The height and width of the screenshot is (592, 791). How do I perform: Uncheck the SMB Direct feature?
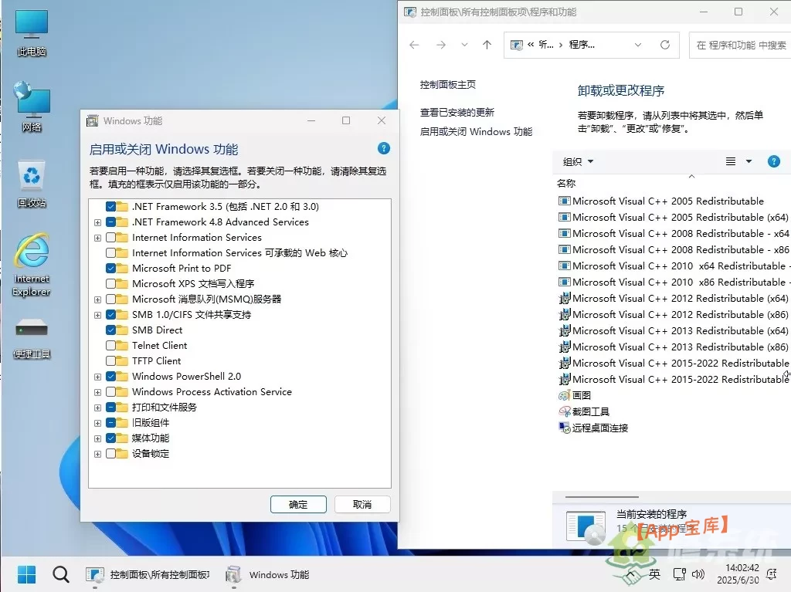tap(112, 330)
